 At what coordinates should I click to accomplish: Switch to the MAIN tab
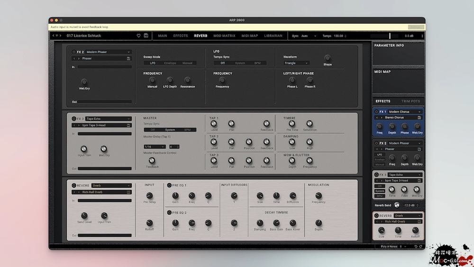[162, 36]
